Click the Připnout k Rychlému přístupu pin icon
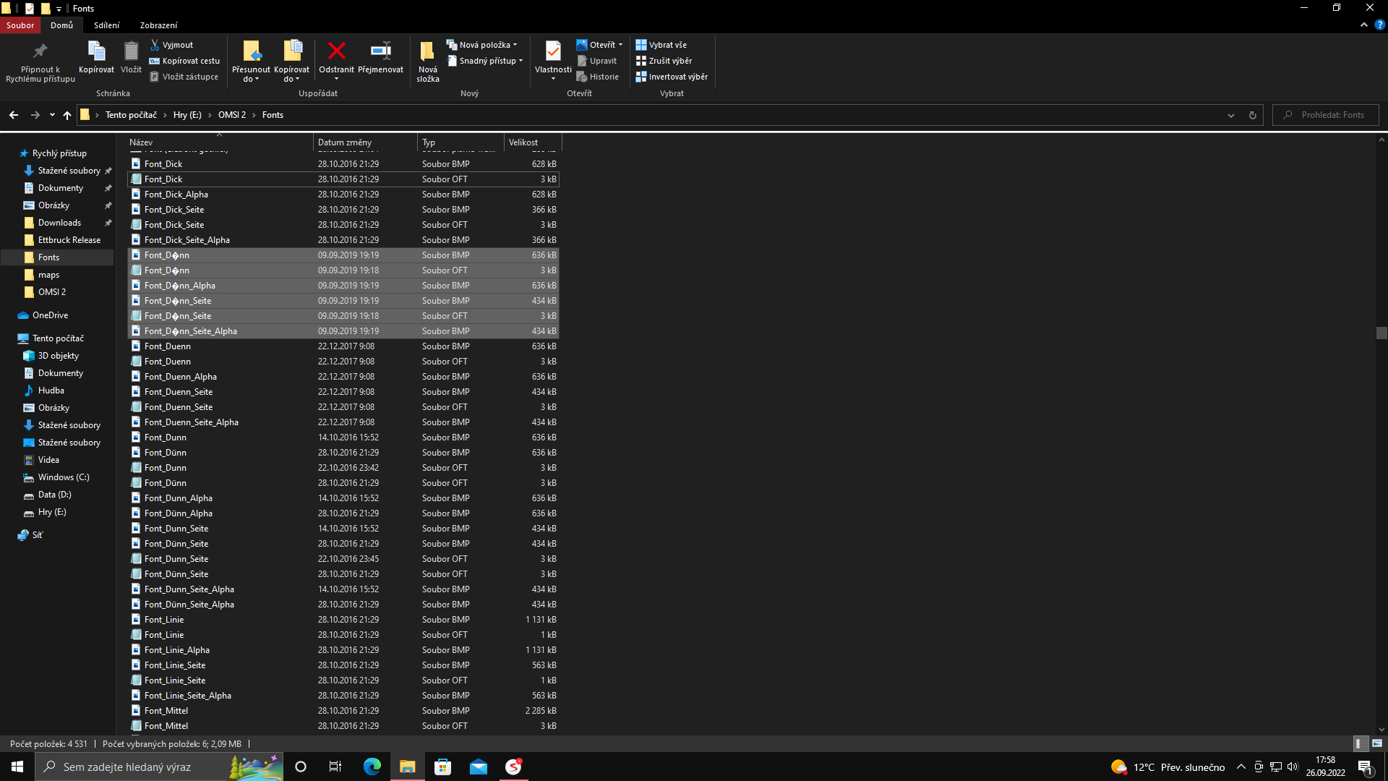This screenshot has height=781, width=1388. click(x=40, y=52)
